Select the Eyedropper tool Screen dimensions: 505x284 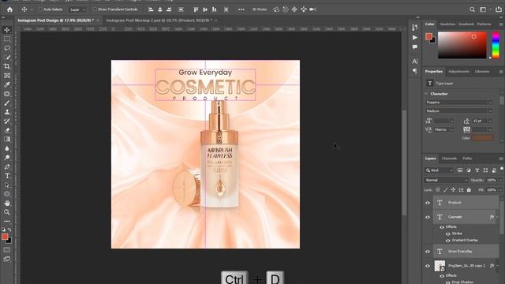click(x=7, y=84)
